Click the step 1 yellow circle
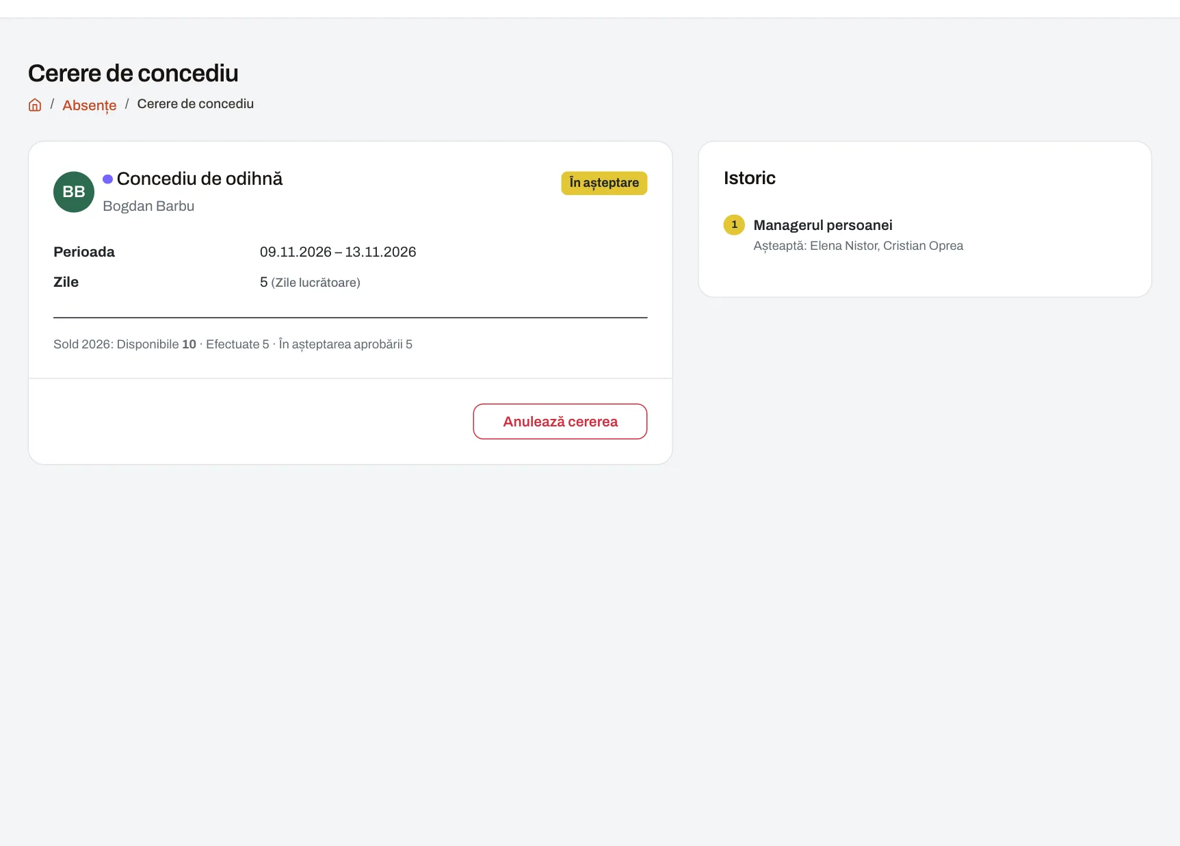 tap(734, 225)
